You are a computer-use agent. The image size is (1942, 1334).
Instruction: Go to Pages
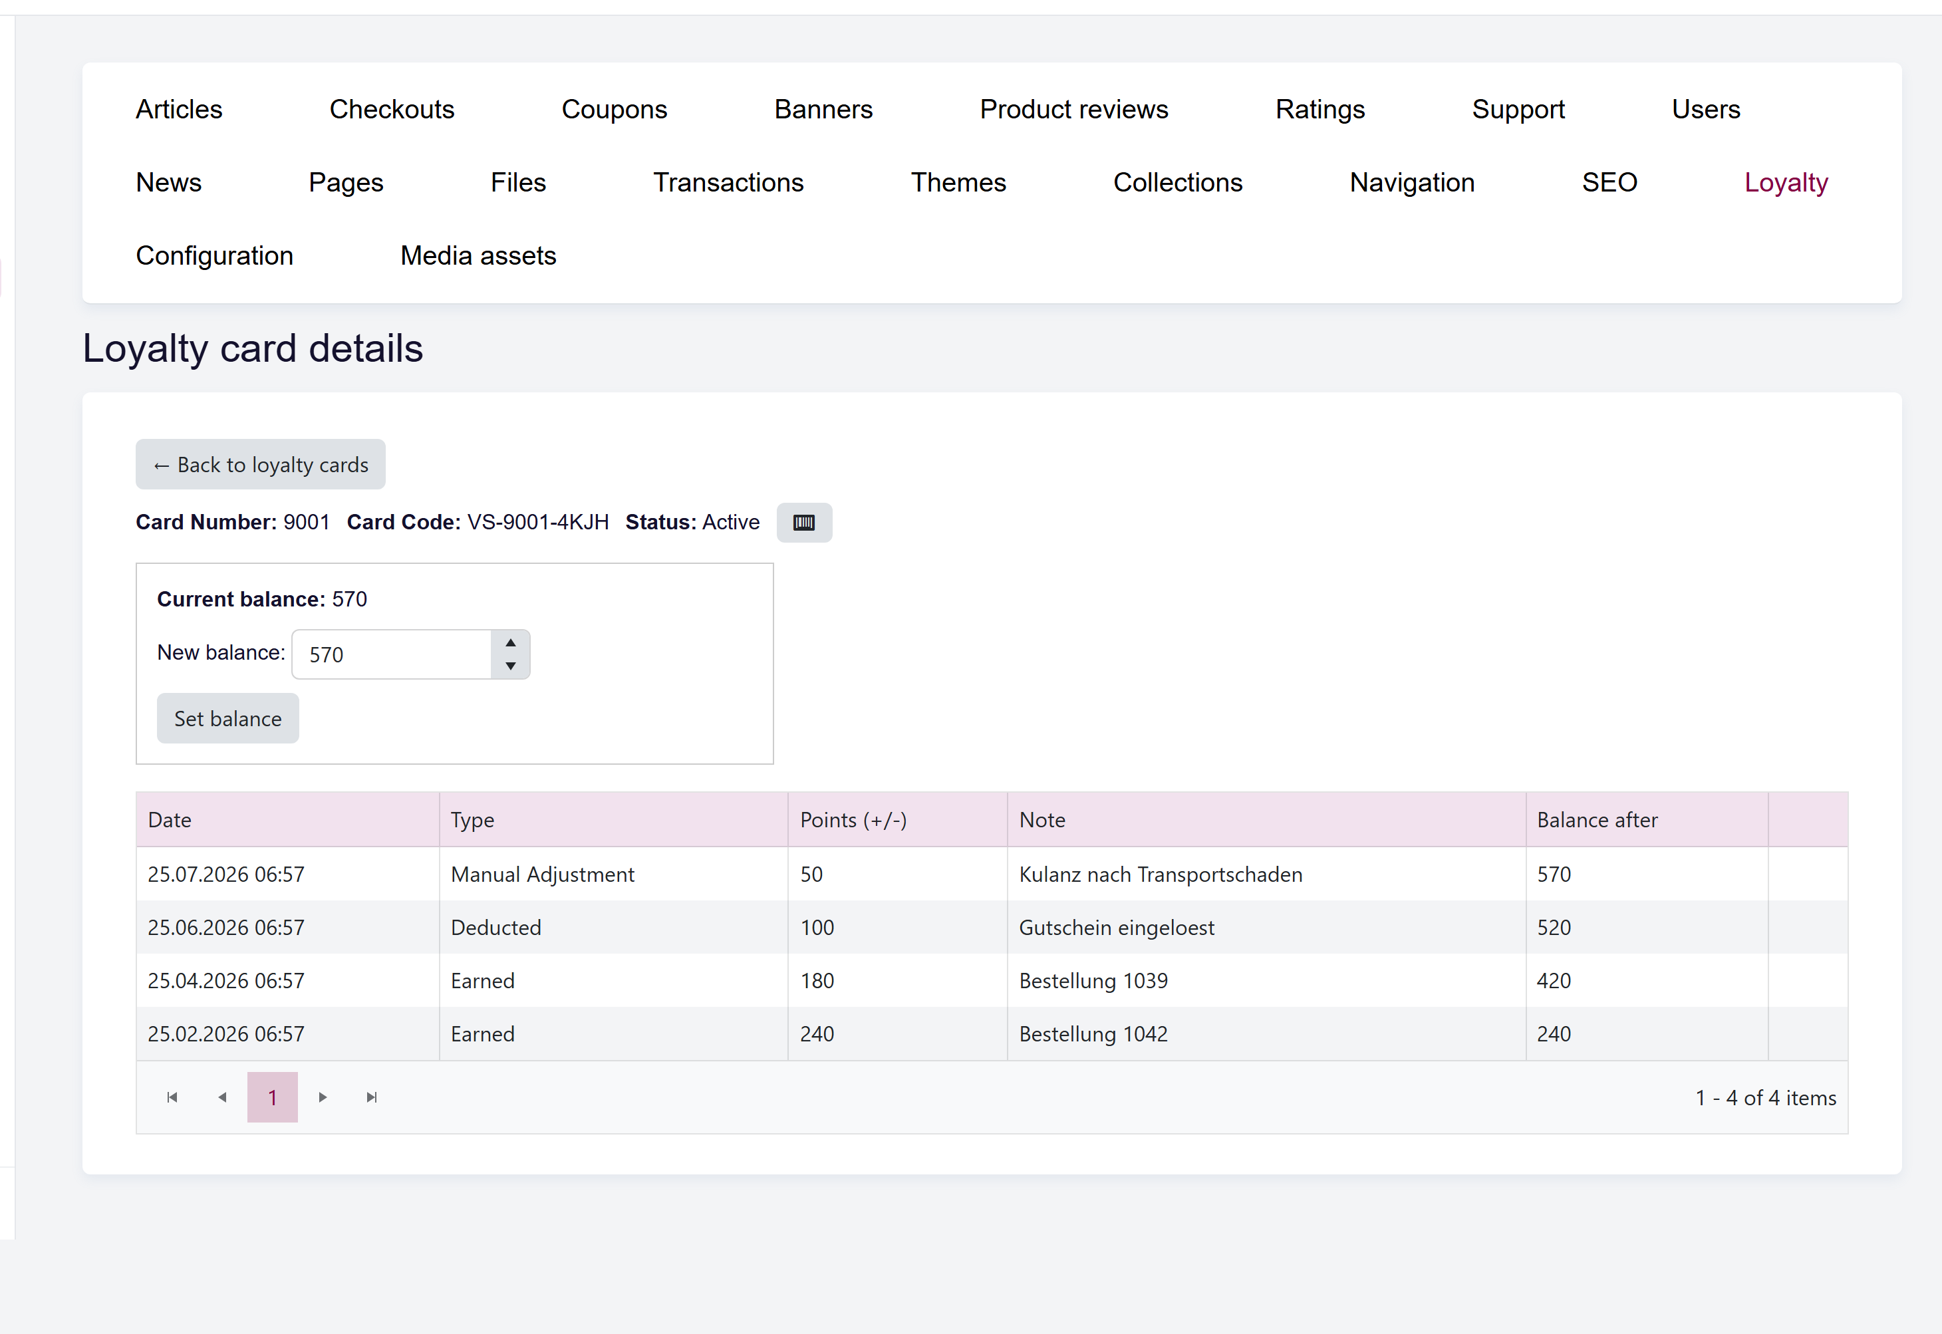tap(346, 182)
